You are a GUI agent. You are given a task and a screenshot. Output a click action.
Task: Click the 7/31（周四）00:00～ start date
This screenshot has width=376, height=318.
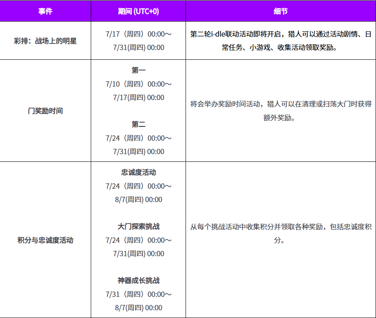pos(138,294)
